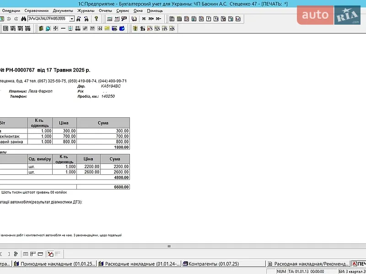366x274 pixels.
Task: Click the binoculars search icon
Action: coord(24,19)
